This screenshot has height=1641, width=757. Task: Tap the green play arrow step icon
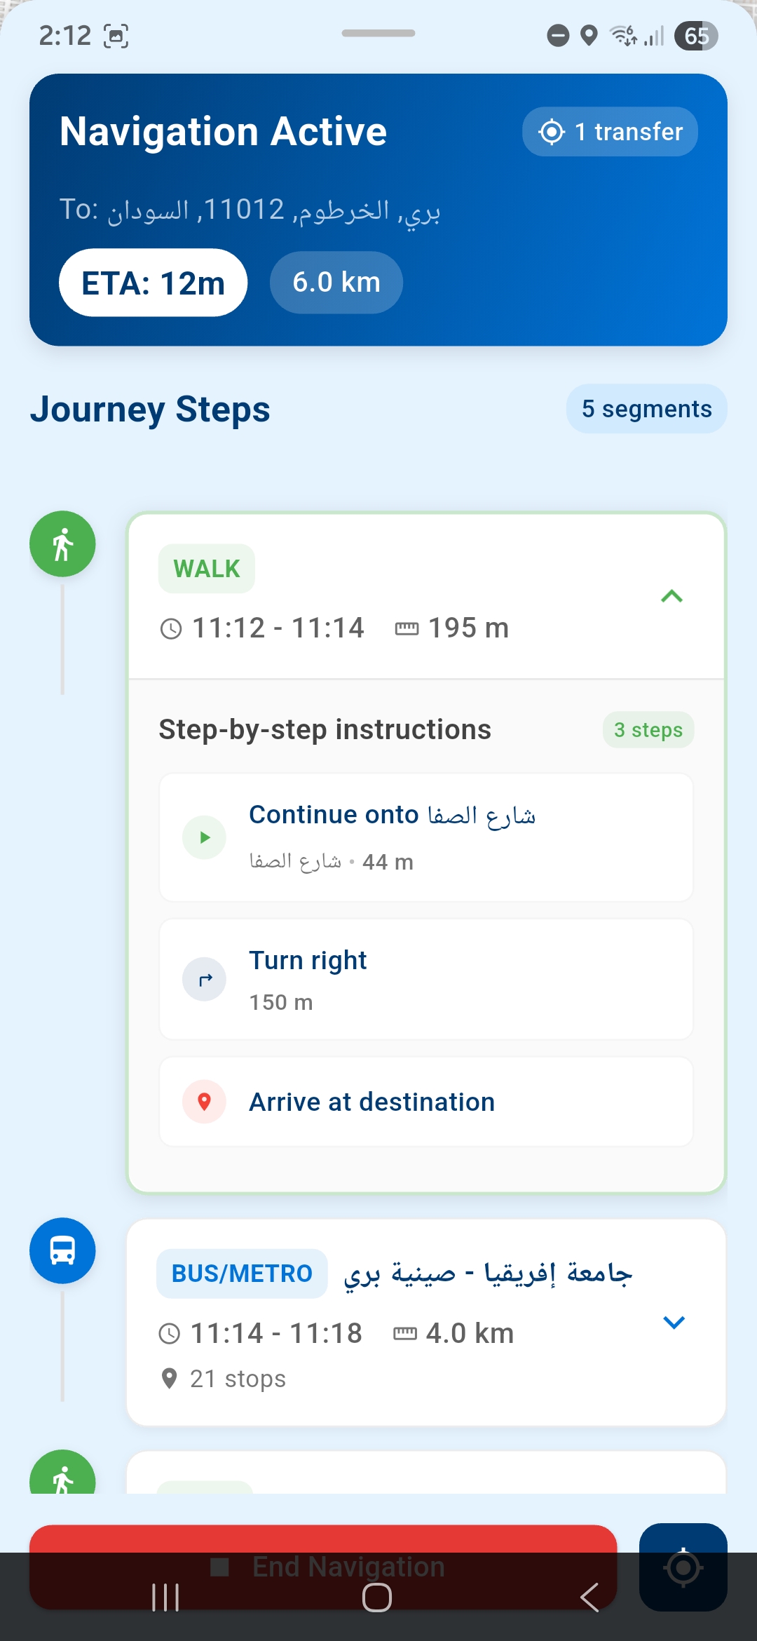204,837
